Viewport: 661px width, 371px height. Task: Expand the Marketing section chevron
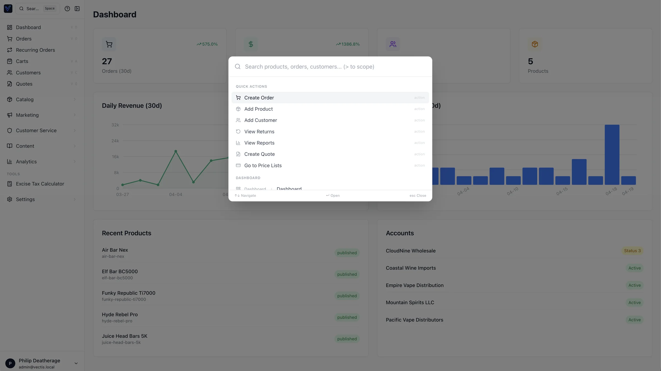point(74,115)
